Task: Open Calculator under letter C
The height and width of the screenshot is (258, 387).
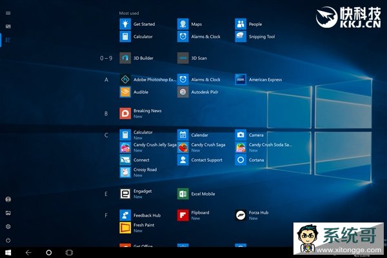Action: (125, 135)
